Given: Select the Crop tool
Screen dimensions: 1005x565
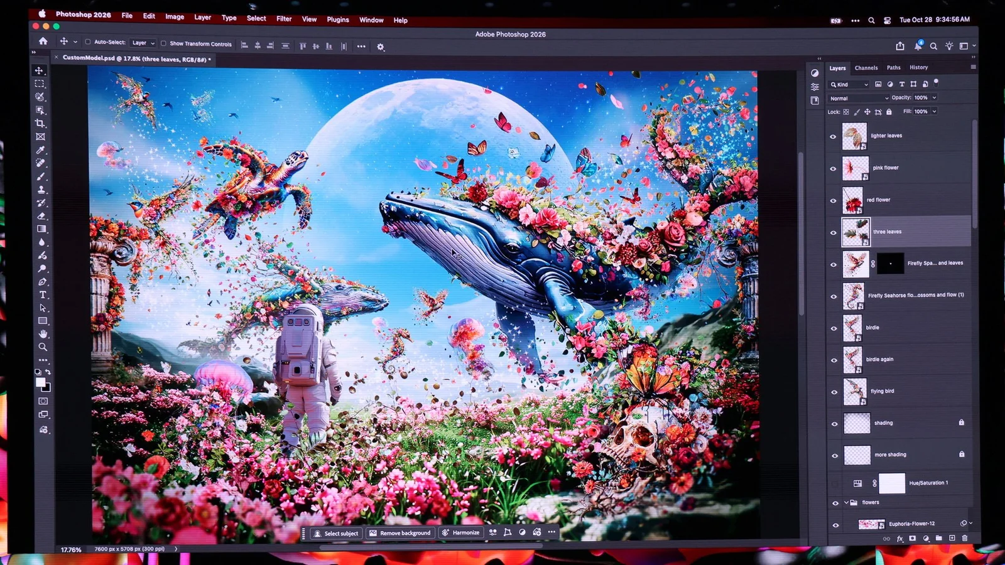Looking at the screenshot, I should [41, 124].
